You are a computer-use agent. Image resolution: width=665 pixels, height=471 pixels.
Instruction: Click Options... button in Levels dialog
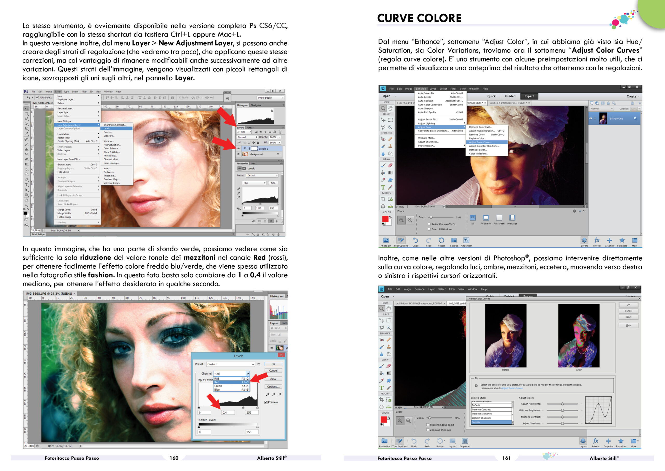pyautogui.click(x=273, y=387)
